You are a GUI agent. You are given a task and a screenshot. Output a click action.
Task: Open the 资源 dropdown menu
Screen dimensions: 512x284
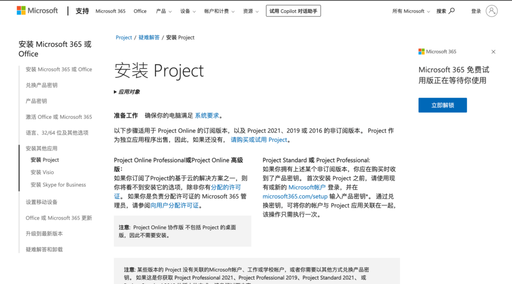point(250,11)
